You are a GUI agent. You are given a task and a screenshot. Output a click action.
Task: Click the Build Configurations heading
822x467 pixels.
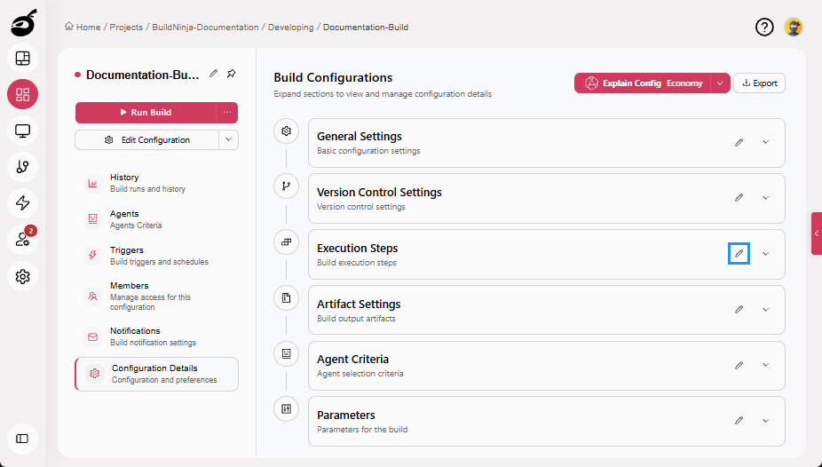333,77
